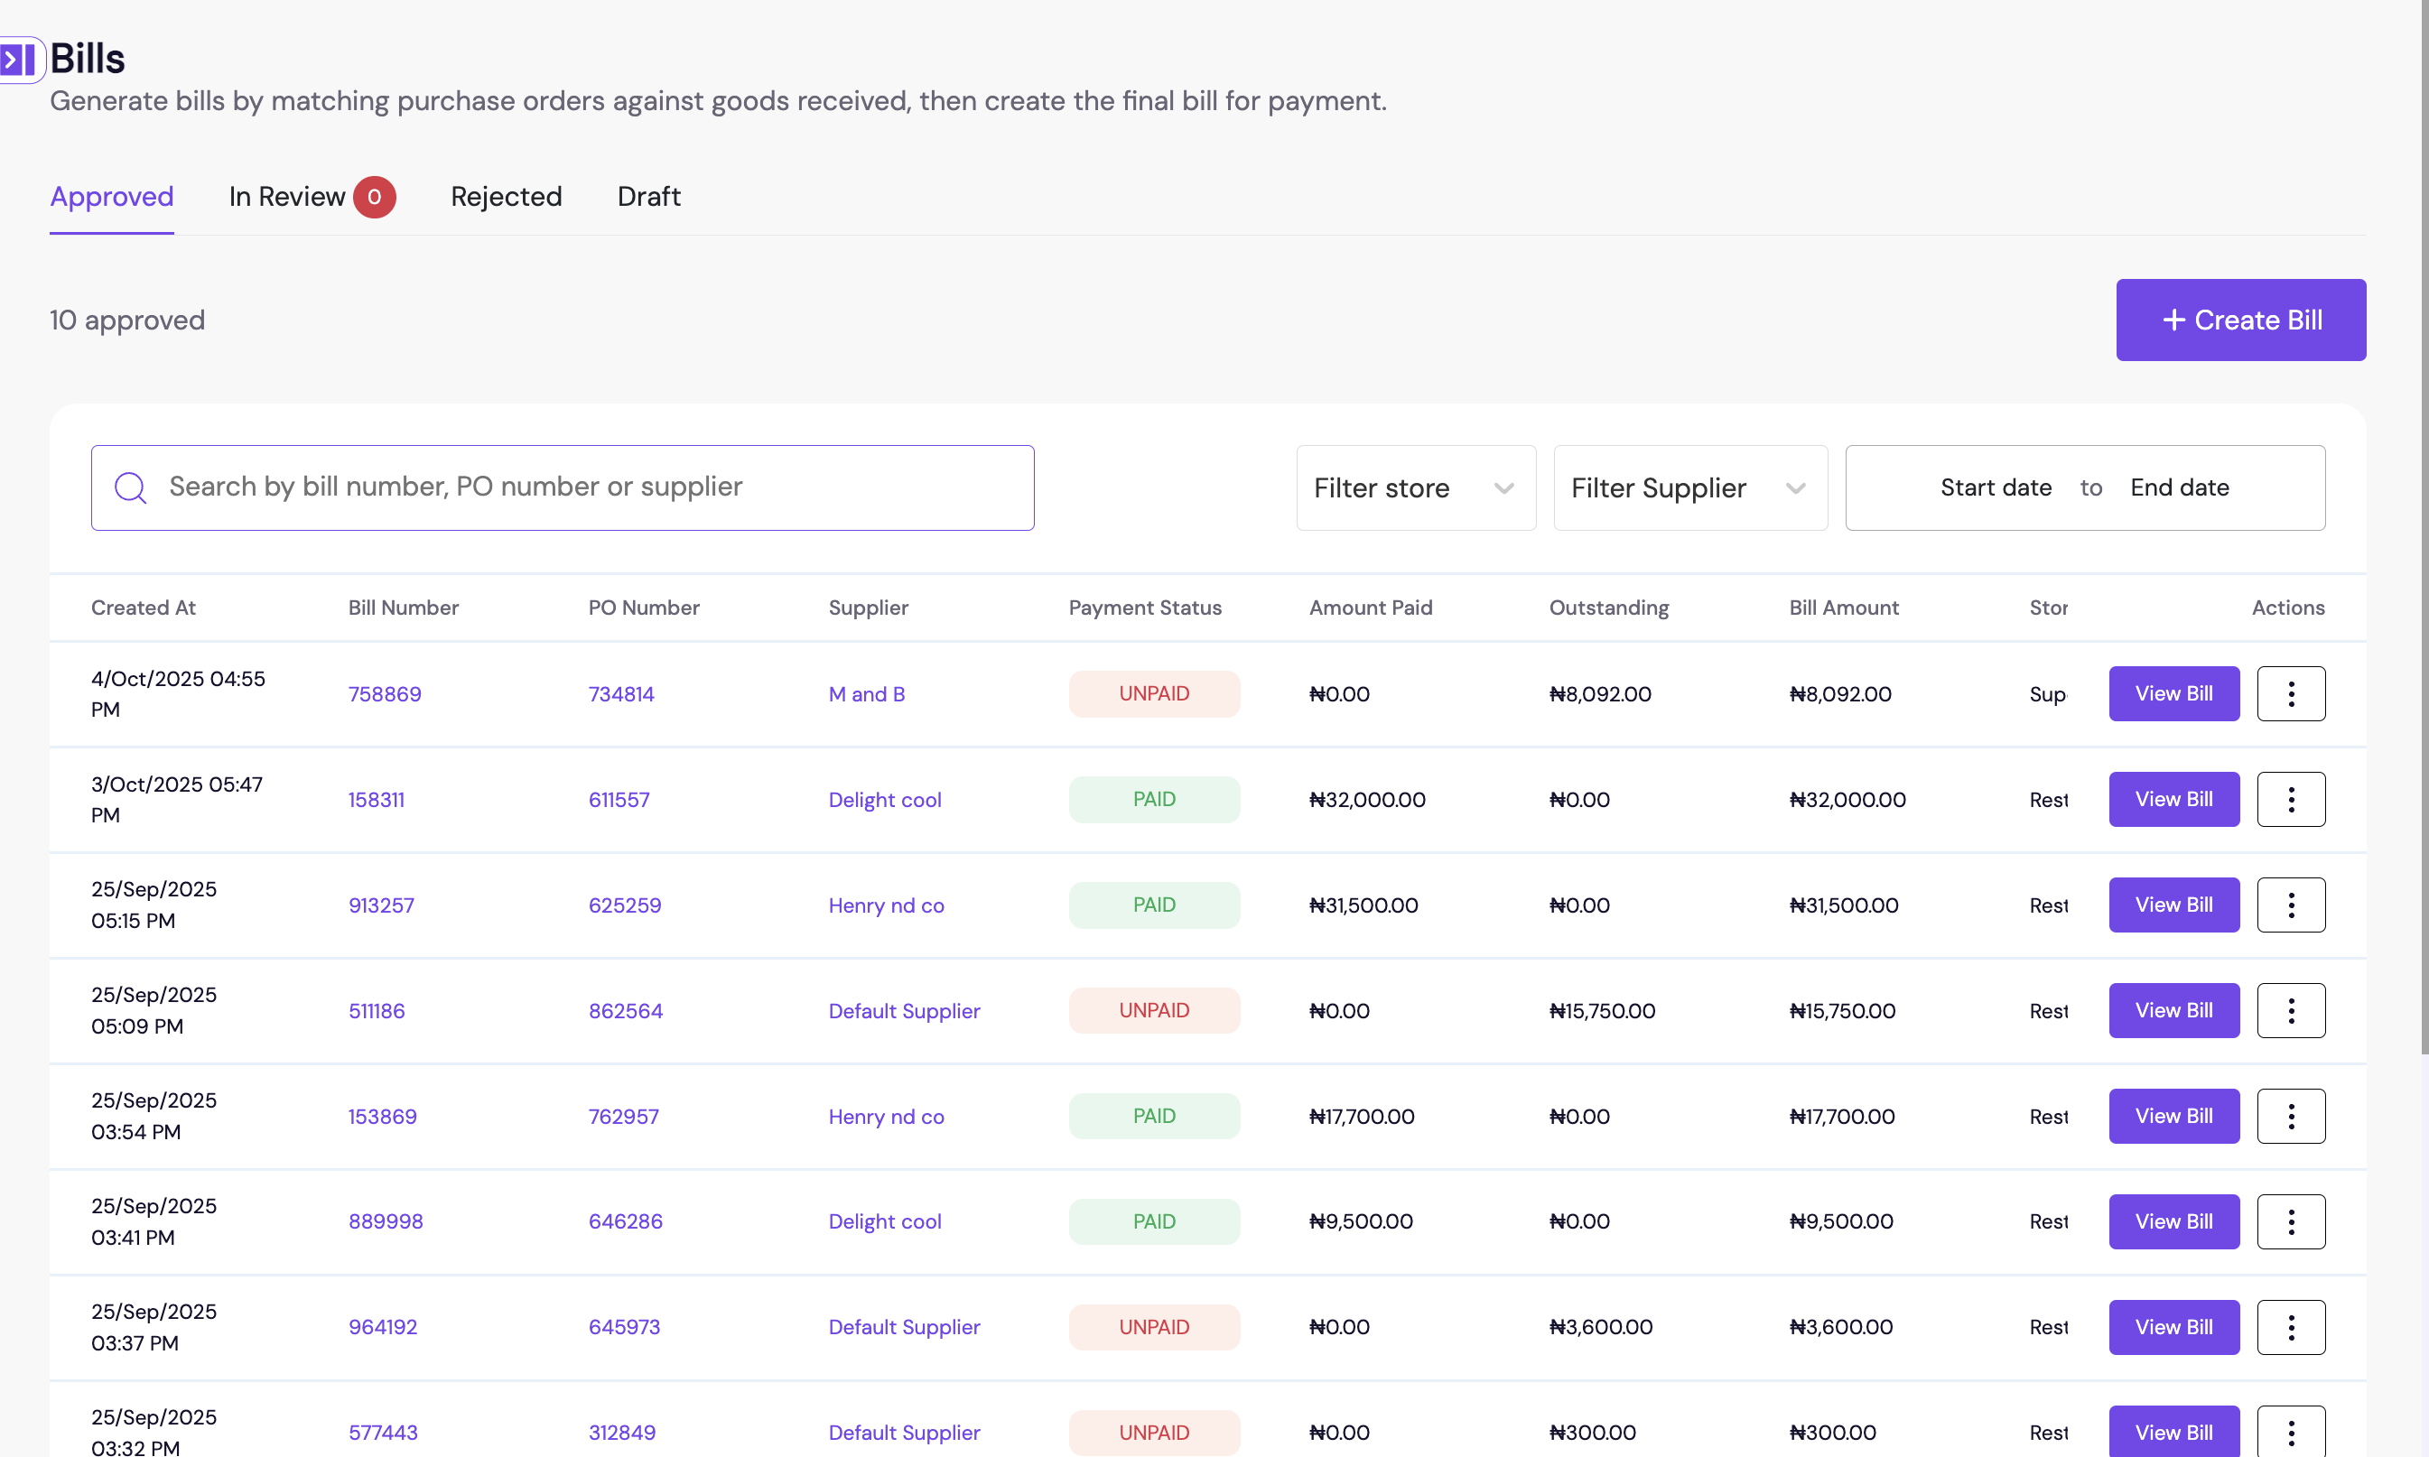Open the Start date picker
Viewport: 2429px width, 1457px height.
(1995, 488)
